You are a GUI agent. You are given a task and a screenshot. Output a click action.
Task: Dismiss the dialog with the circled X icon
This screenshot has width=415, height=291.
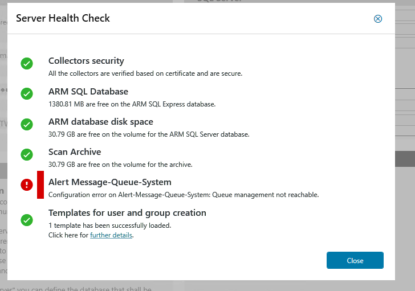tap(378, 19)
